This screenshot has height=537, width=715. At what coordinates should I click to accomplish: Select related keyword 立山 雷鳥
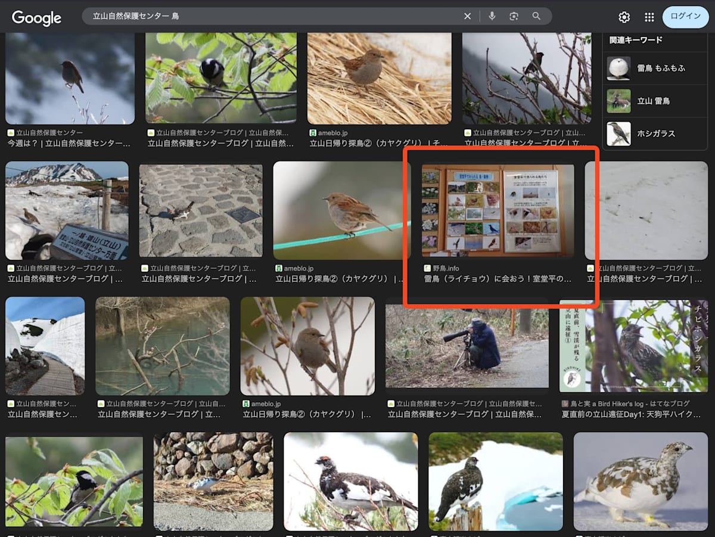655,101
